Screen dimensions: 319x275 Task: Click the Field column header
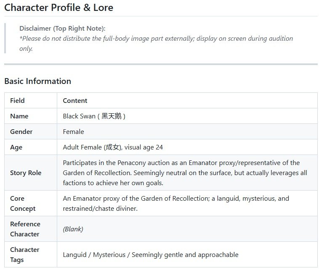17,100
